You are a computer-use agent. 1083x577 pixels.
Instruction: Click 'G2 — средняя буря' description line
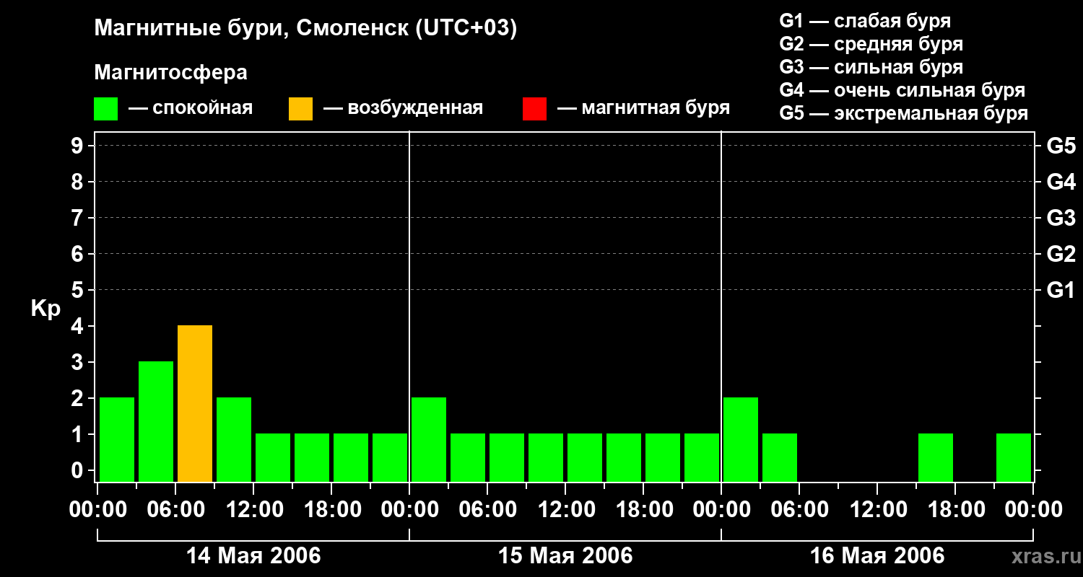click(871, 44)
